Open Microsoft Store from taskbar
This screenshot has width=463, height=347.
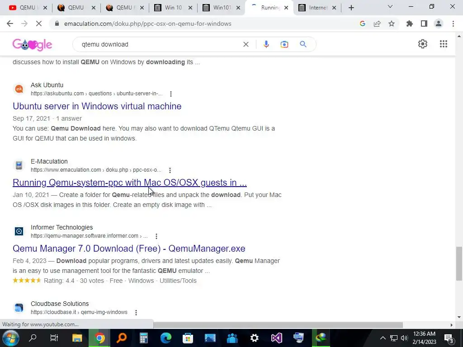coord(188,338)
